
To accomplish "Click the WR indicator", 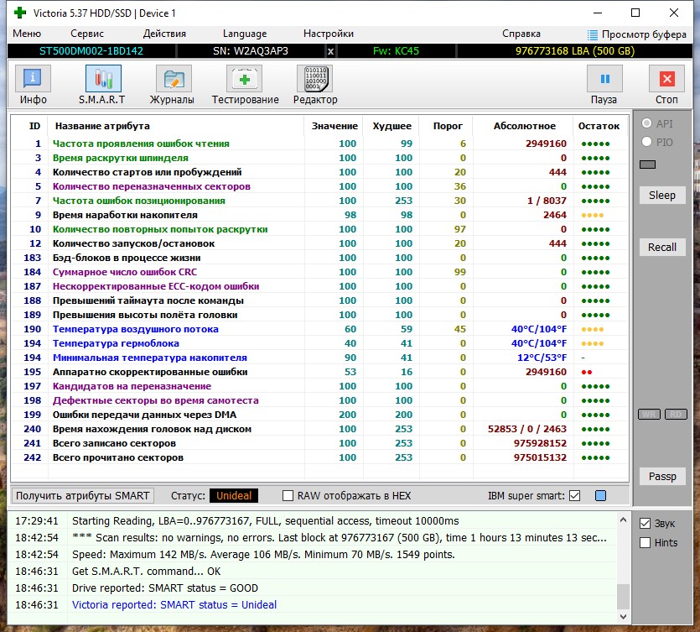I will click(x=650, y=415).
